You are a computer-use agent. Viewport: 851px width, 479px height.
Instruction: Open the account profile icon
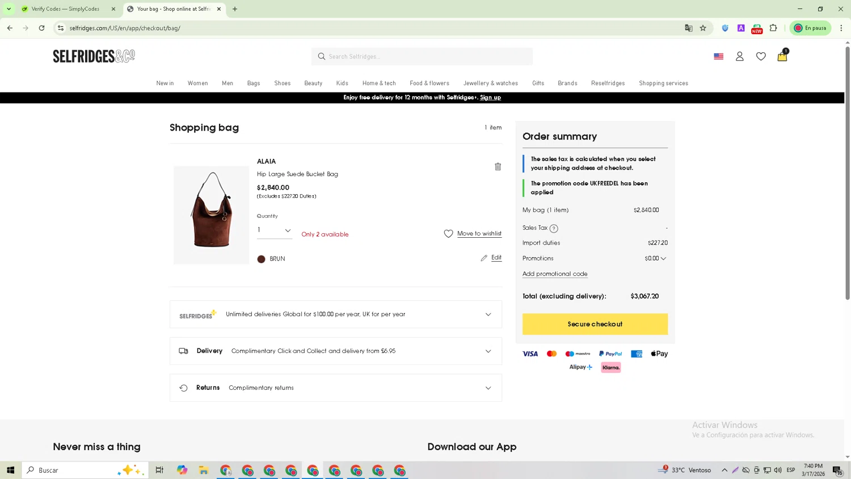(739, 56)
